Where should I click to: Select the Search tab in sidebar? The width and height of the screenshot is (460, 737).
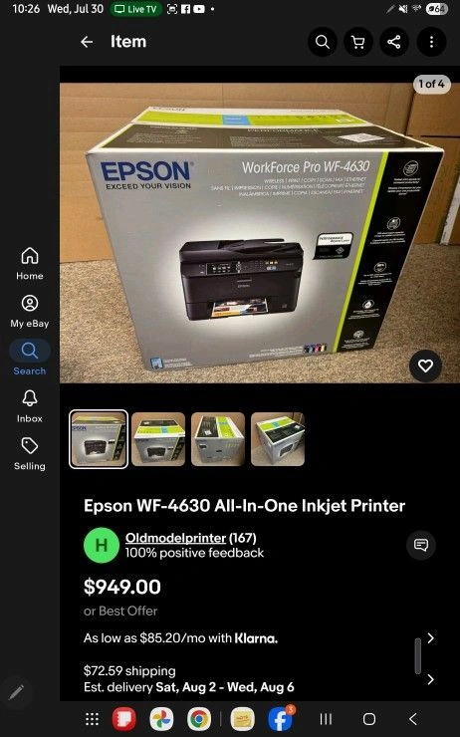click(x=30, y=359)
